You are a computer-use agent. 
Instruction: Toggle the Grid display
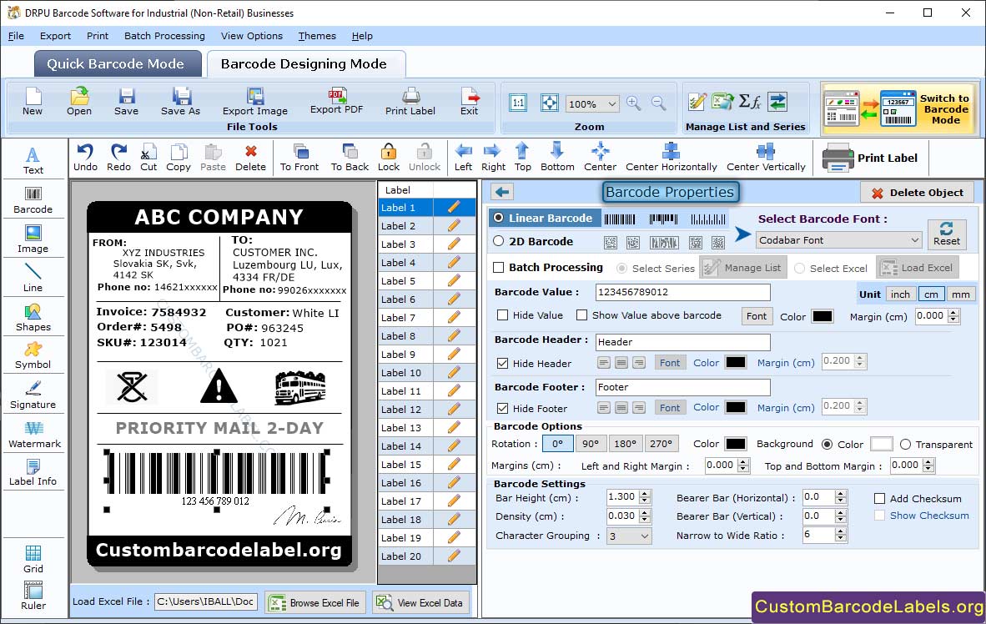click(33, 559)
